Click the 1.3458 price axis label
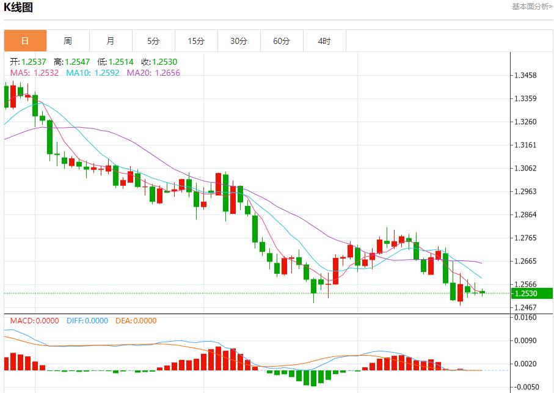The height and width of the screenshot is (393, 554). tap(525, 76)
